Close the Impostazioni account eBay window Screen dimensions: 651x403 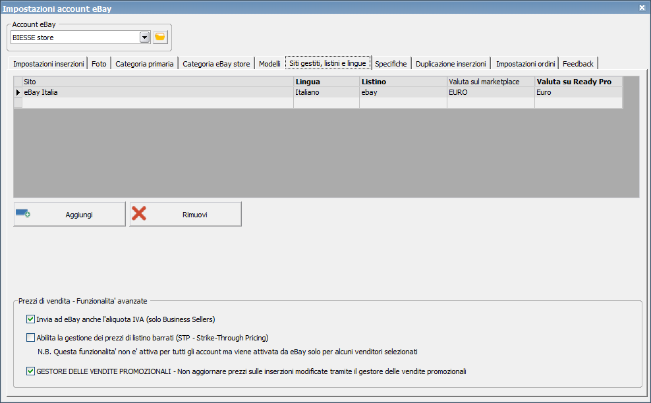click(x=642, y=7)
